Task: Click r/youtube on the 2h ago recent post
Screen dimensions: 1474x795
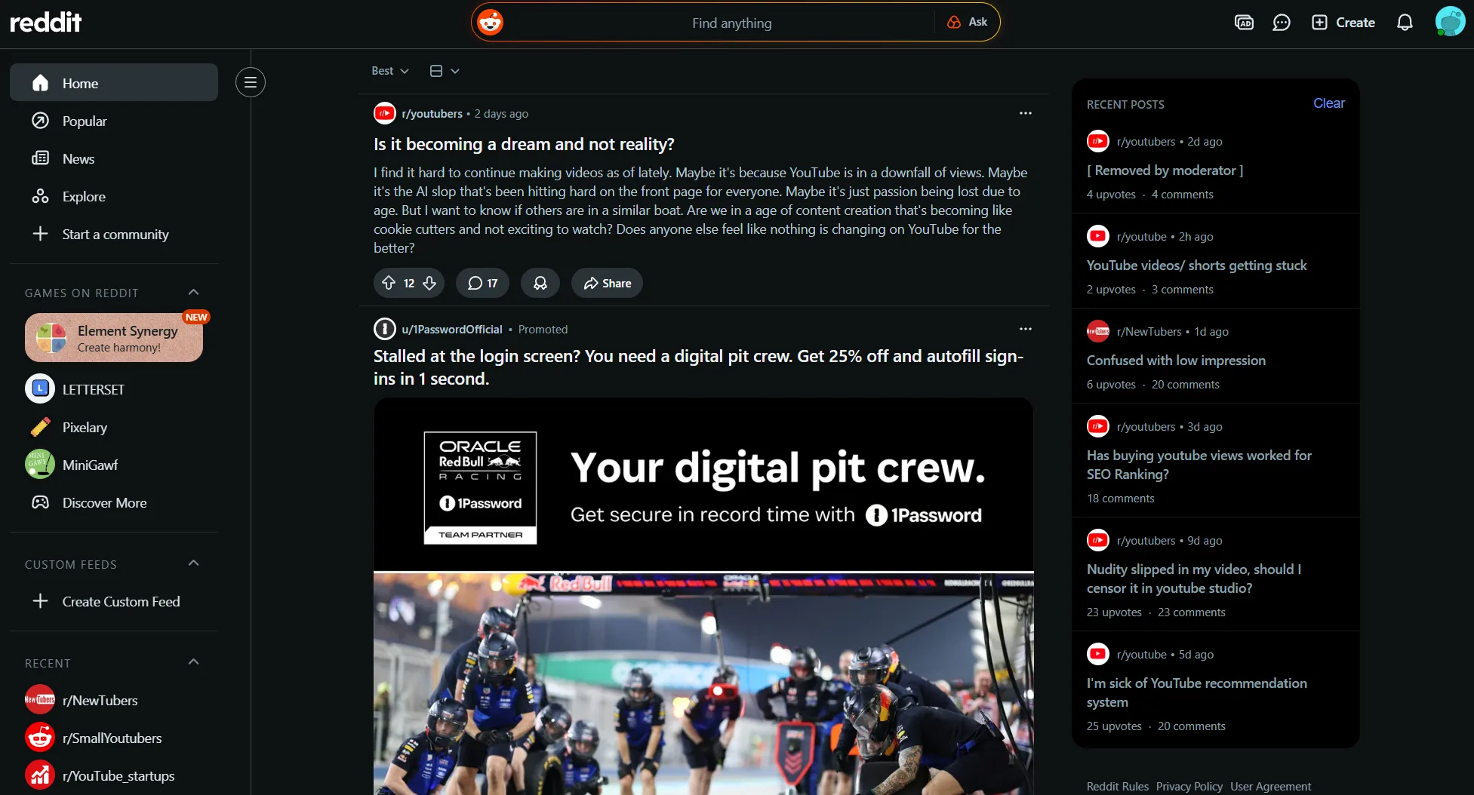Action: click(x=1142, y=236)
